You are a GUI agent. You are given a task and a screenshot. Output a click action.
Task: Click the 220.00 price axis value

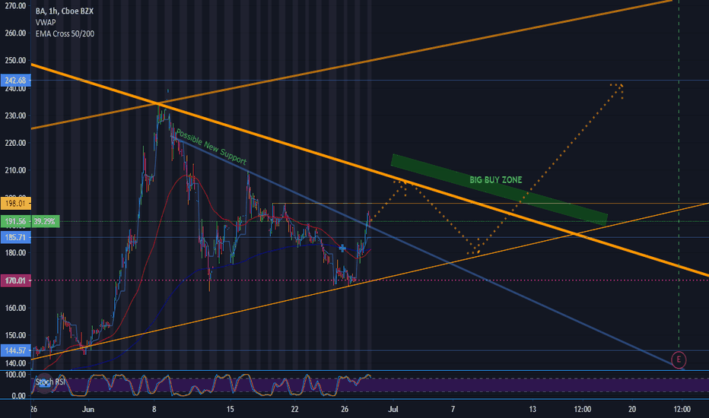pos(15,143)
